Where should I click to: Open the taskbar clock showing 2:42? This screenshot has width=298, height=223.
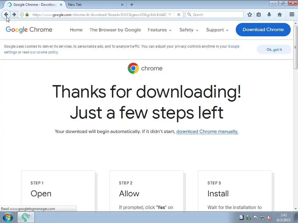click(x=283, y=217)
